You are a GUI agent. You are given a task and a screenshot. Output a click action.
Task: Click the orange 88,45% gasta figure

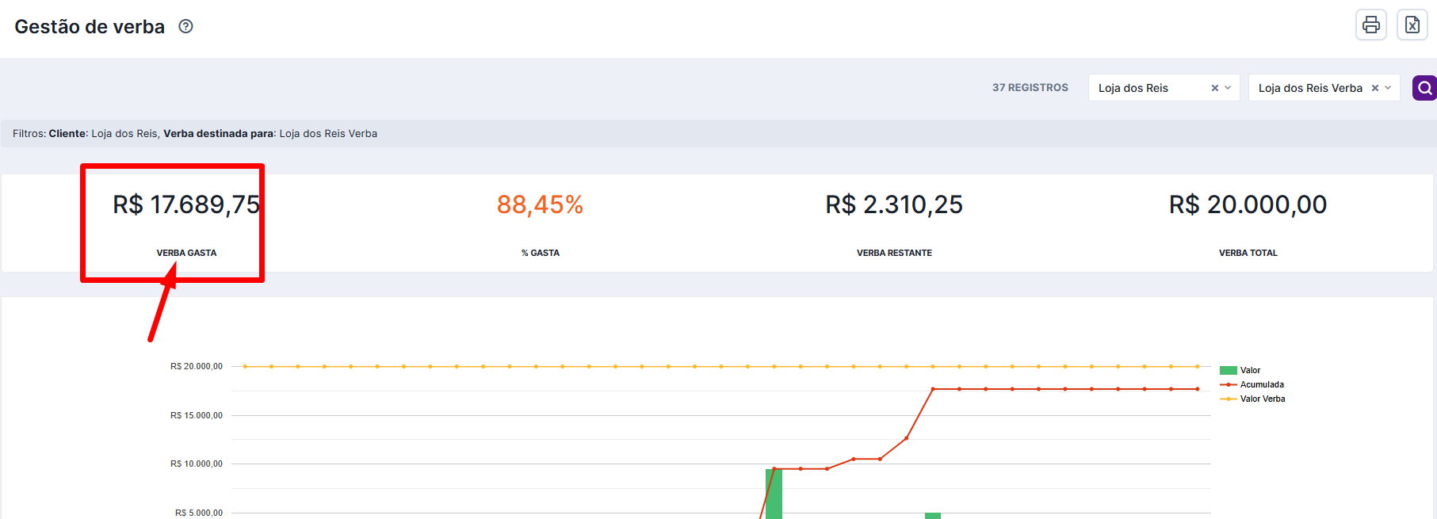540,204
